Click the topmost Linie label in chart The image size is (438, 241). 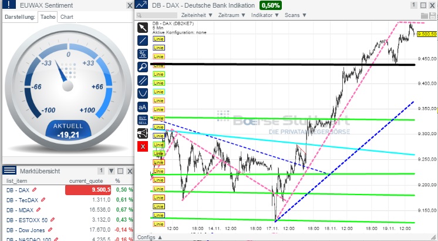[x=159, y=39]
